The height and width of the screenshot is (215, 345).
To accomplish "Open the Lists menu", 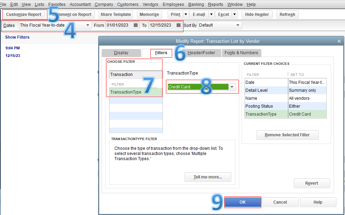I will tap(39, 4).
